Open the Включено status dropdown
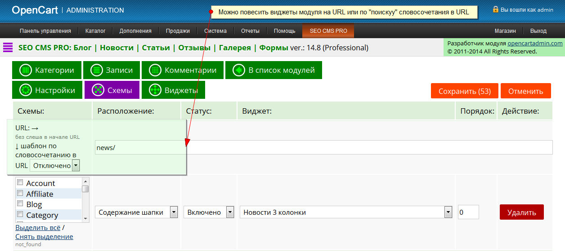Image resolution: width=565 pixels, height=252 pixels. 209,212
